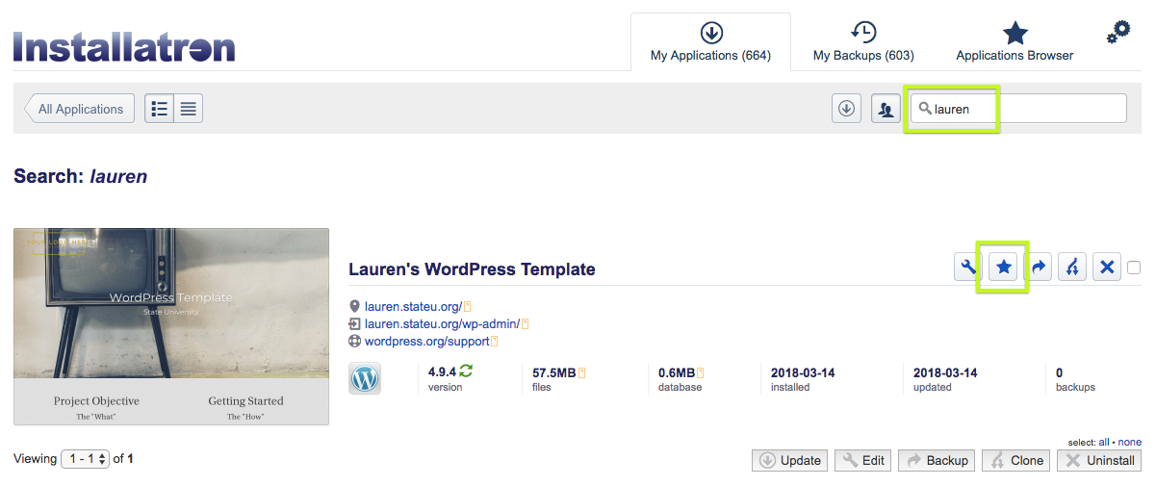The width and height of the screenshot is (1156, 486).
Task: Click the external icon after wordpress.org/support
Action: (x=495, y=341)
